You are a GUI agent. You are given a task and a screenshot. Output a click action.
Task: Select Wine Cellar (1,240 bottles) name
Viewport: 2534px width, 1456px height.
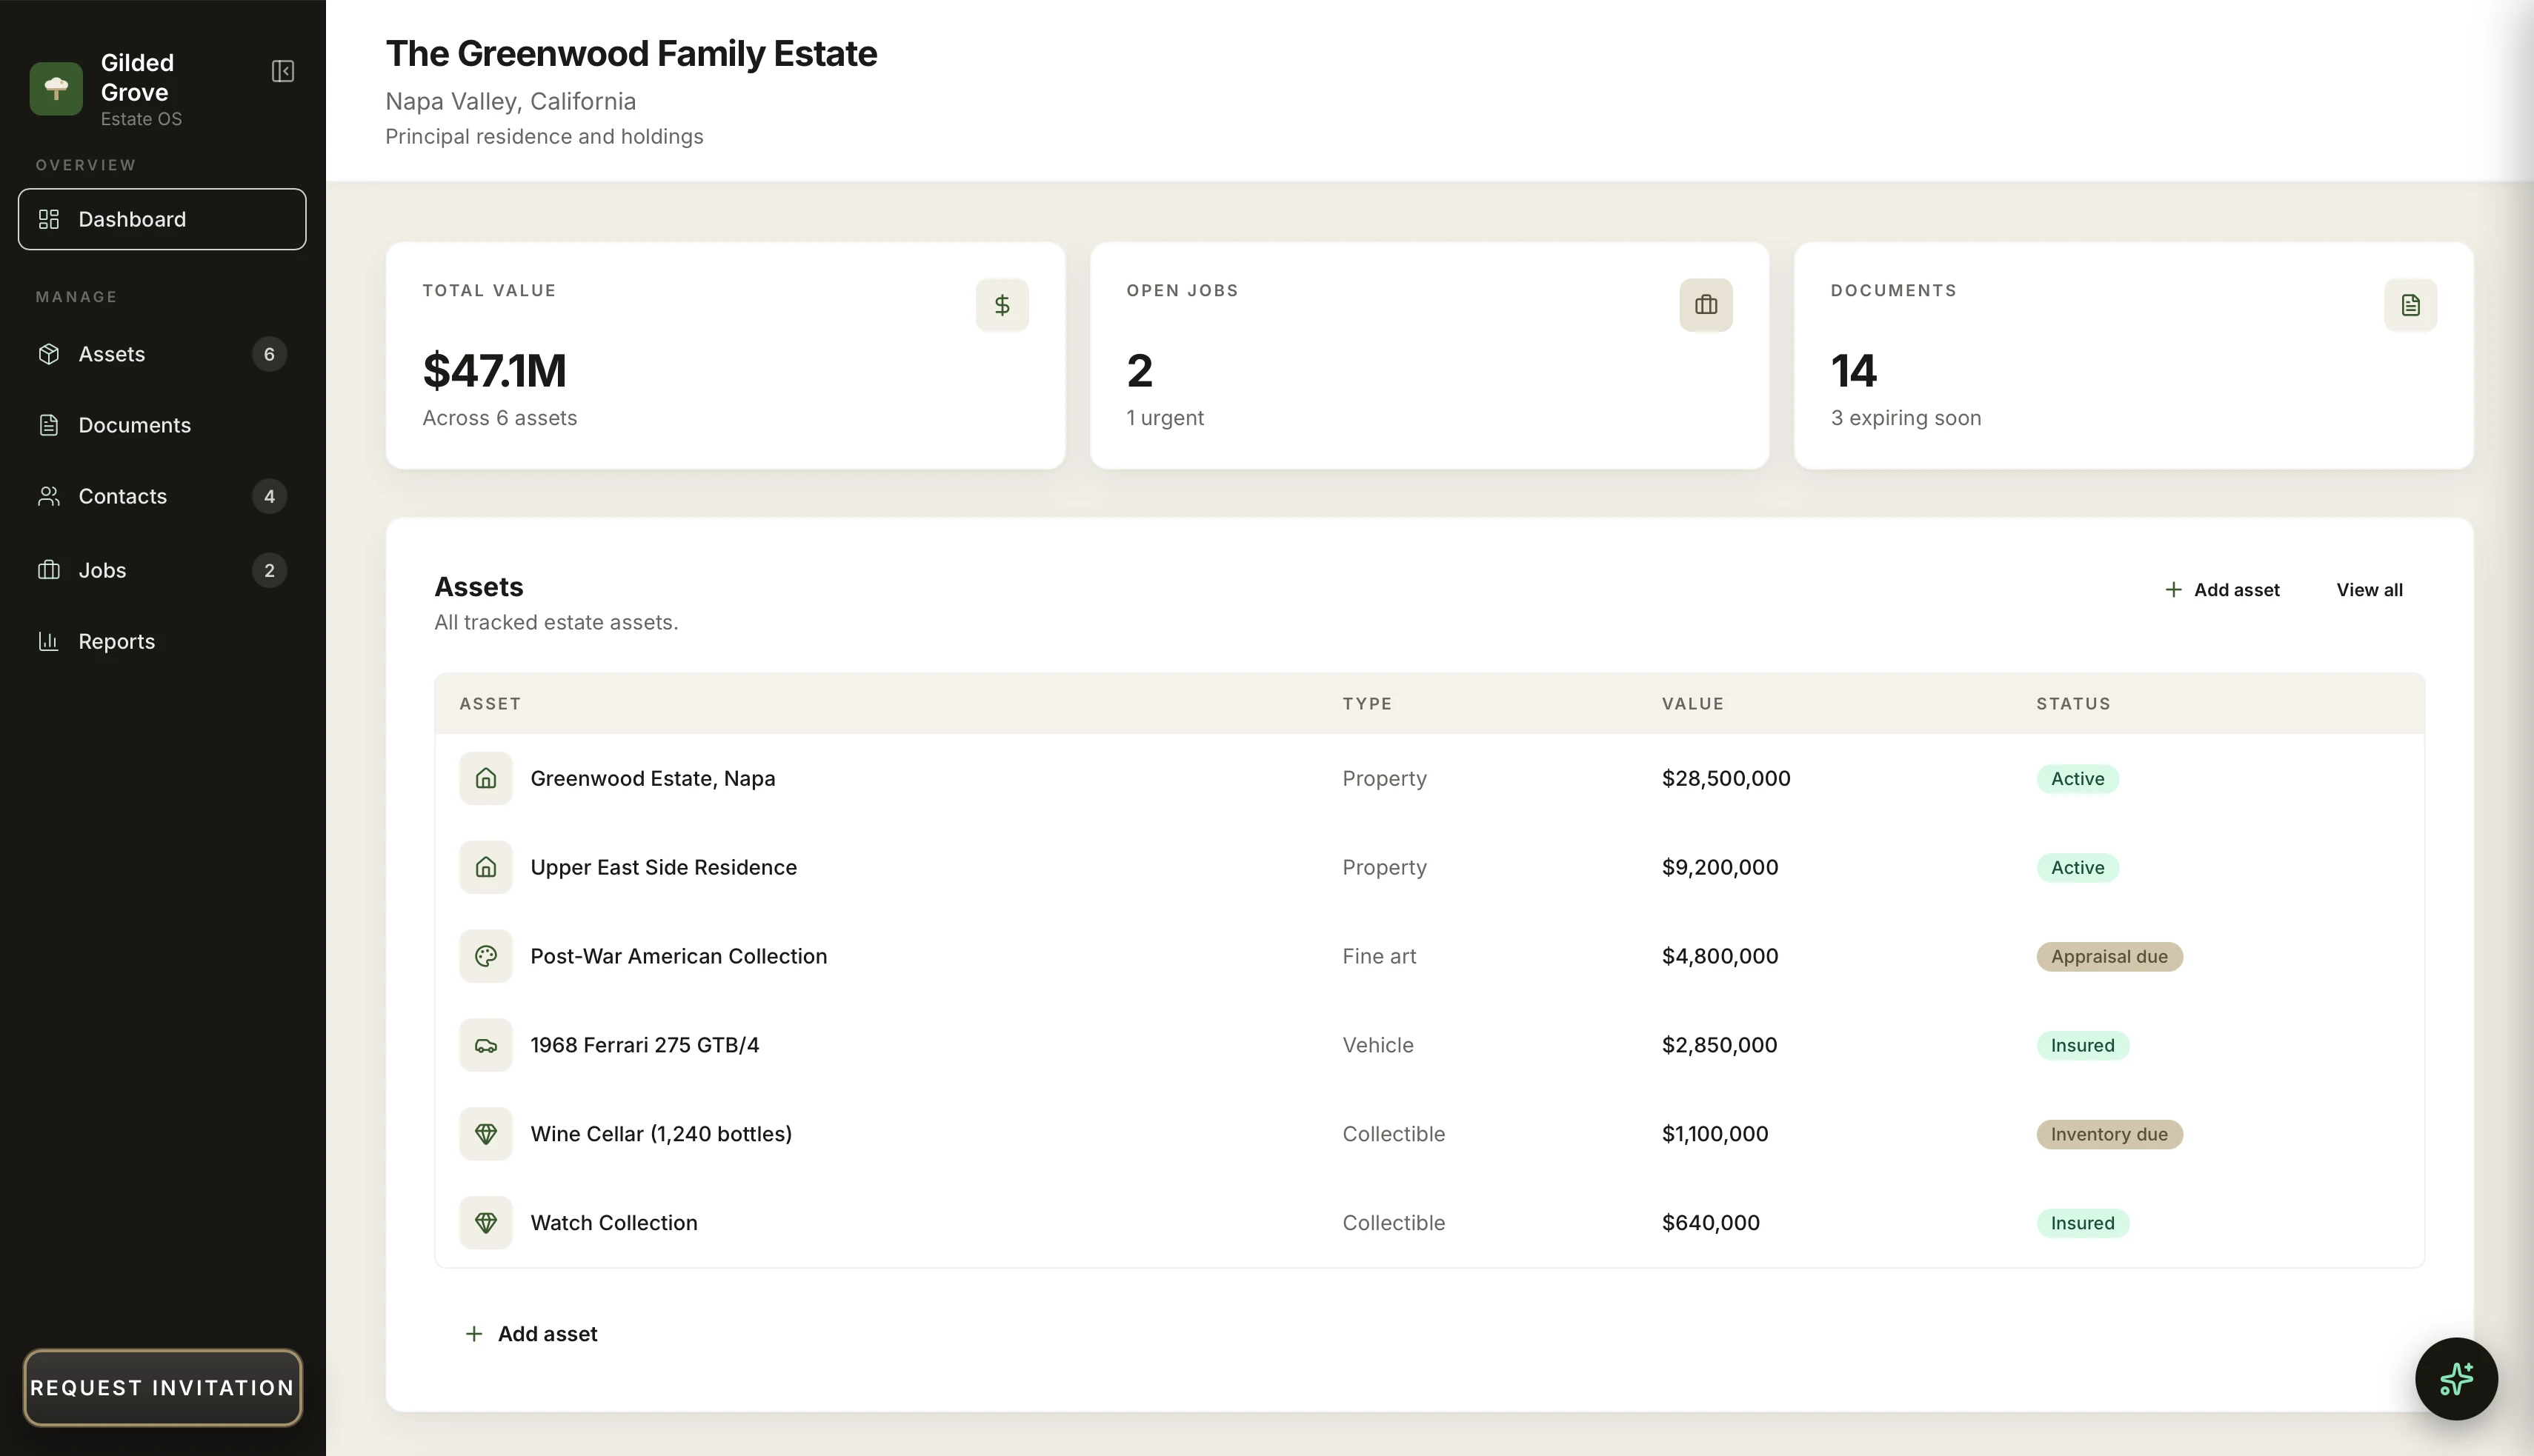661,1134
